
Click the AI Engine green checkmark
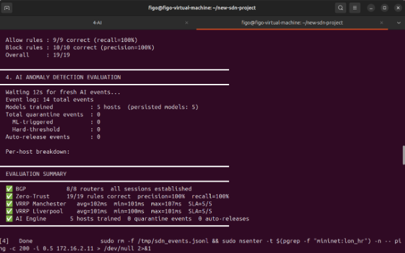9,218
